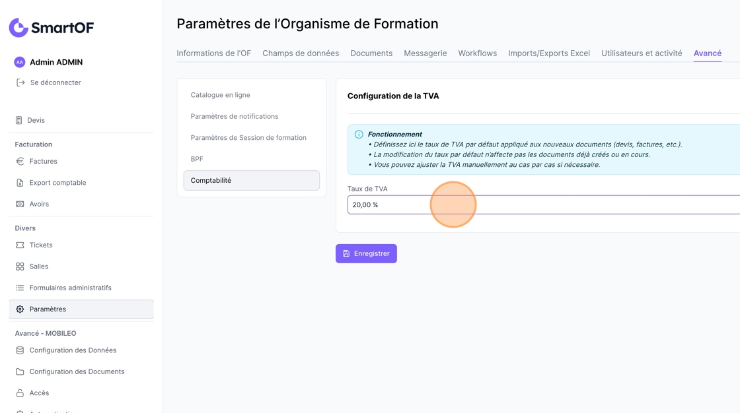This screenshot has height=413, width=740.
Task: Select the Documents tab
Action: coord(371,53)
